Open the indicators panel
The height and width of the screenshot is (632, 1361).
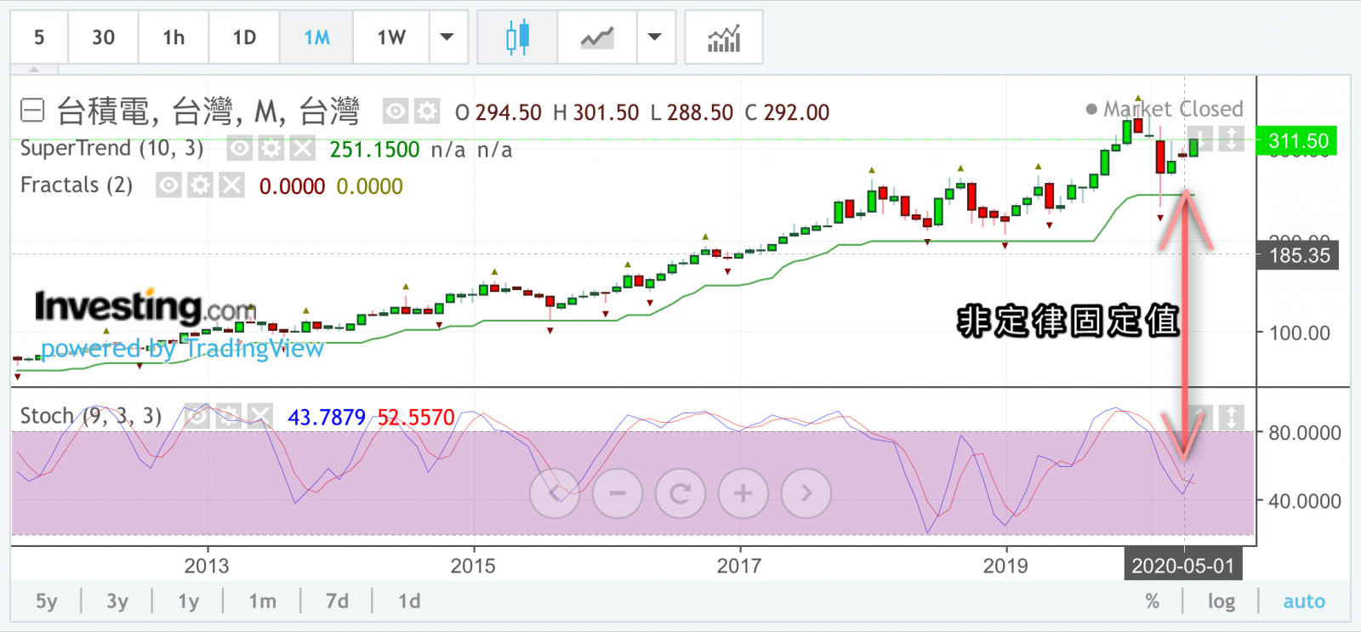coord(724,37)
